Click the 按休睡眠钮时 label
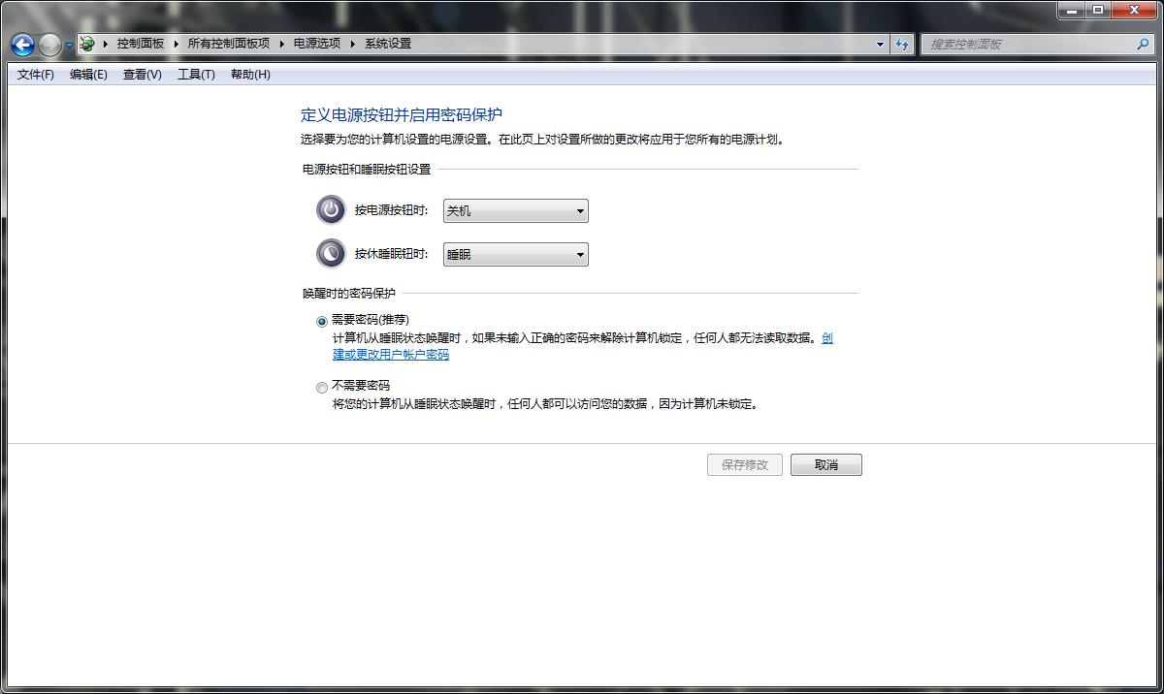The width and height of the screenshot is (1164, 694). point(391,254)
